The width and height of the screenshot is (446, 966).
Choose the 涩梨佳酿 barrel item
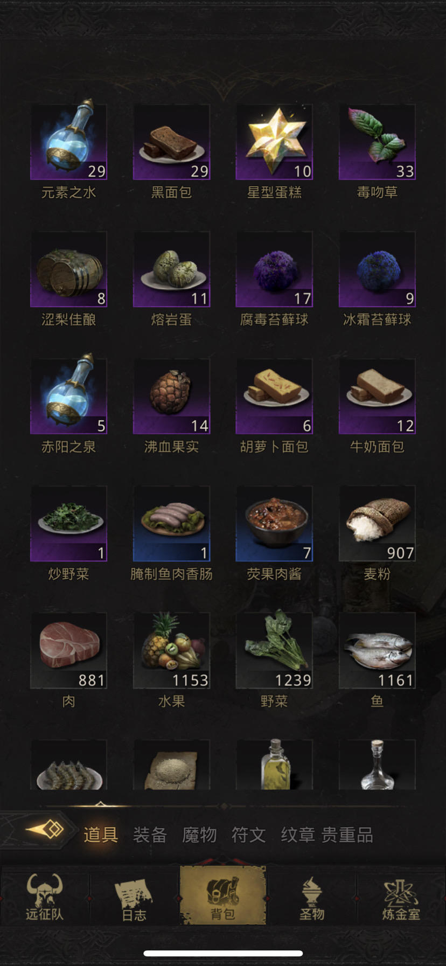click(x=68, y=269)
